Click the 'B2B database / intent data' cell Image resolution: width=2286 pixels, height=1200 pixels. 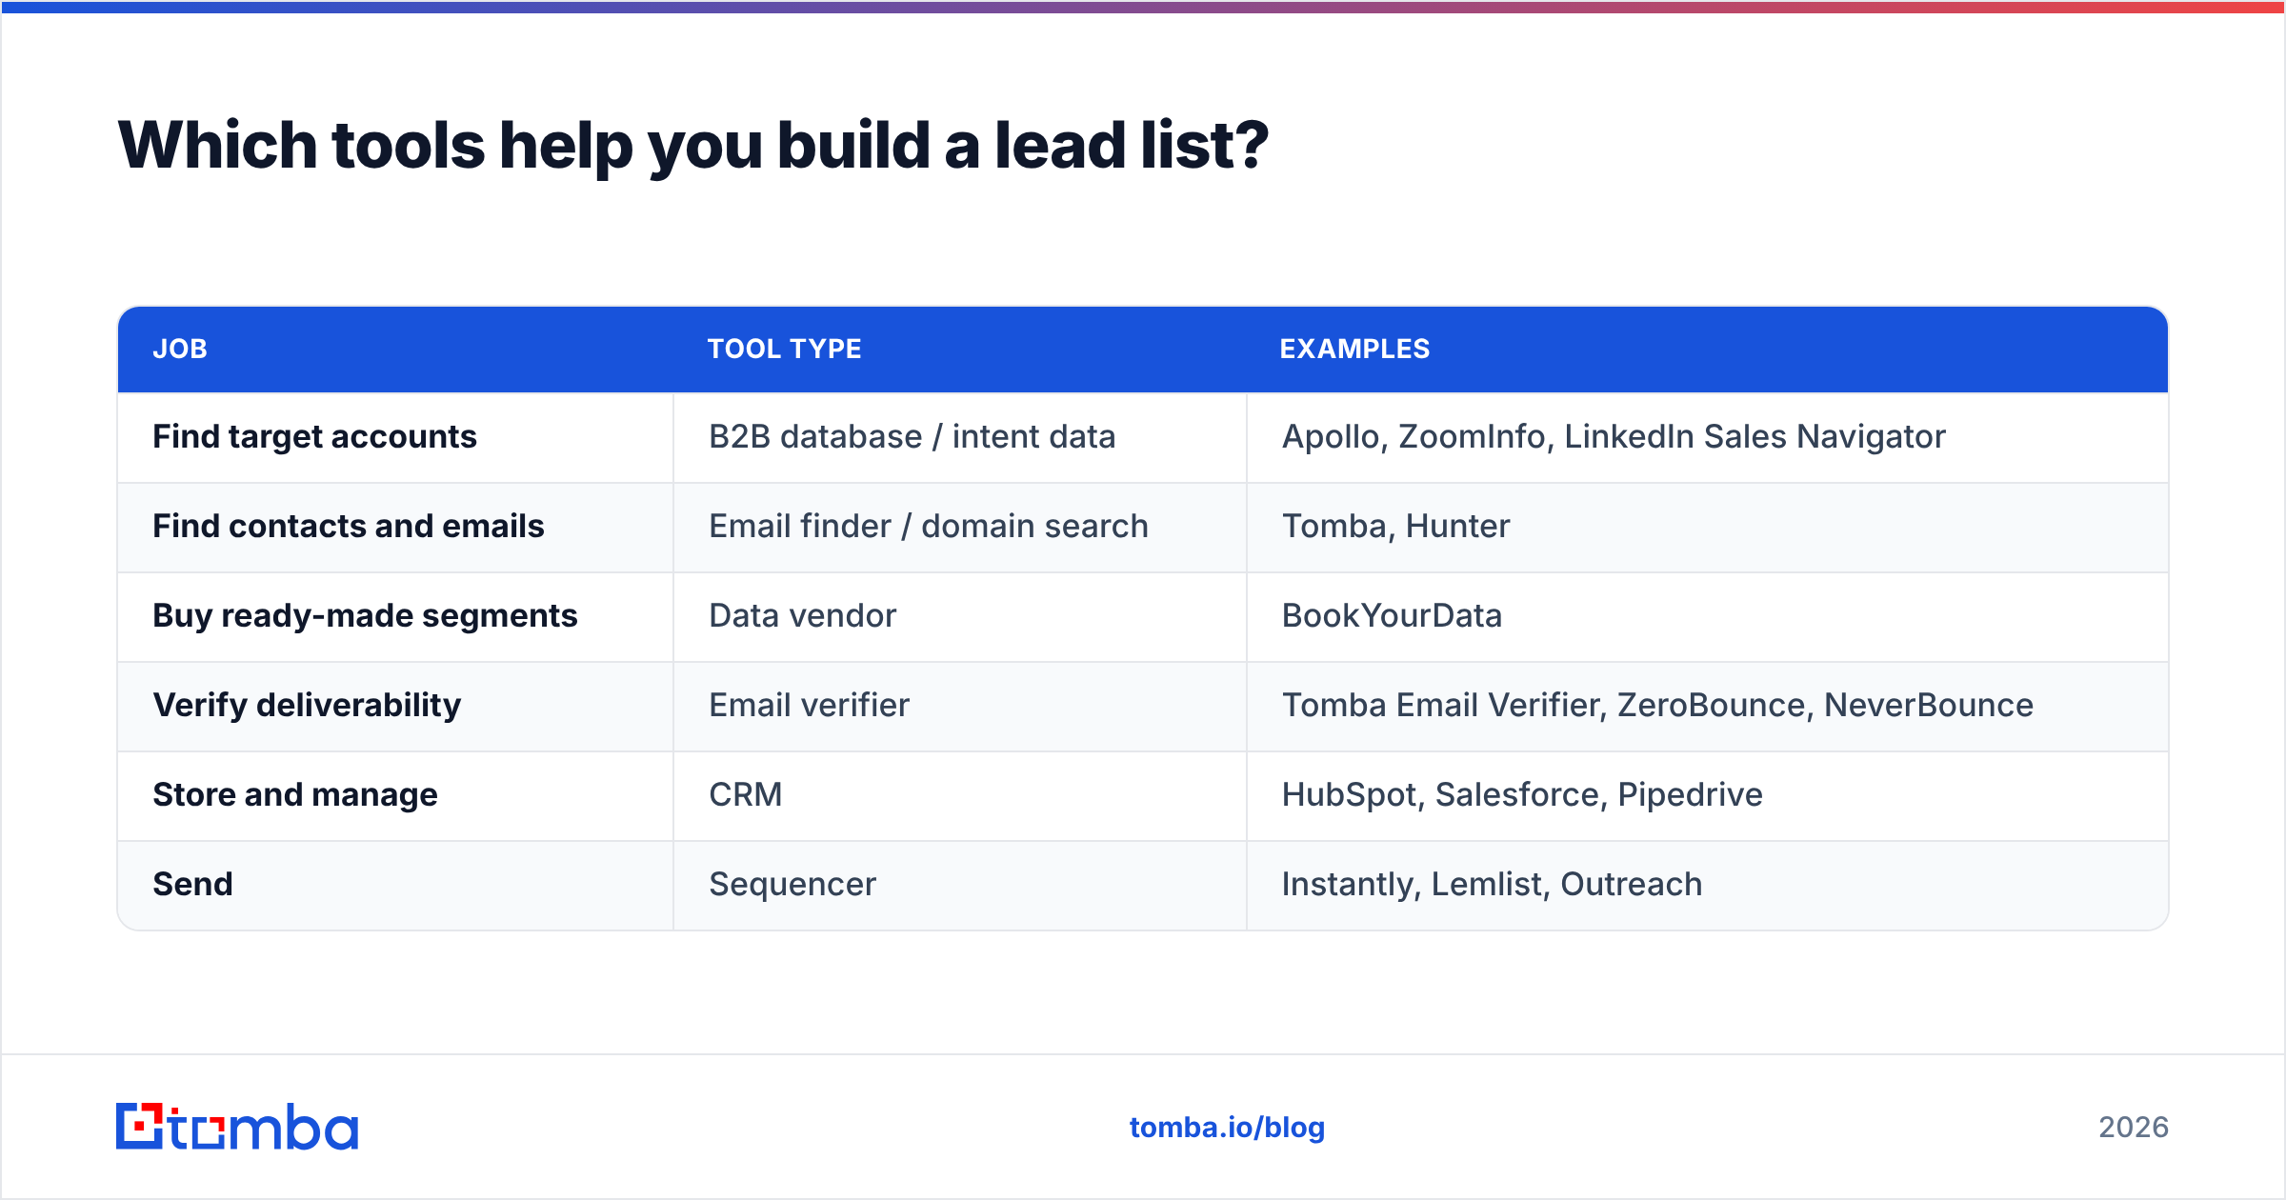tap(960, 437)
